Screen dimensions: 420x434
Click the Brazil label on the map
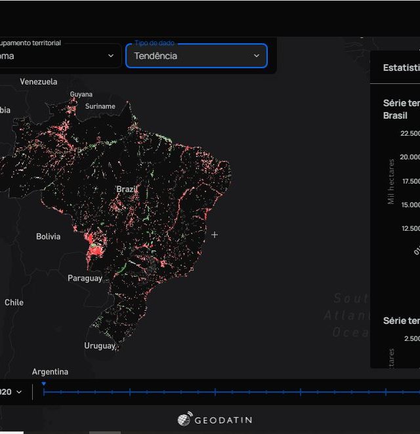[x=126, y=189]
